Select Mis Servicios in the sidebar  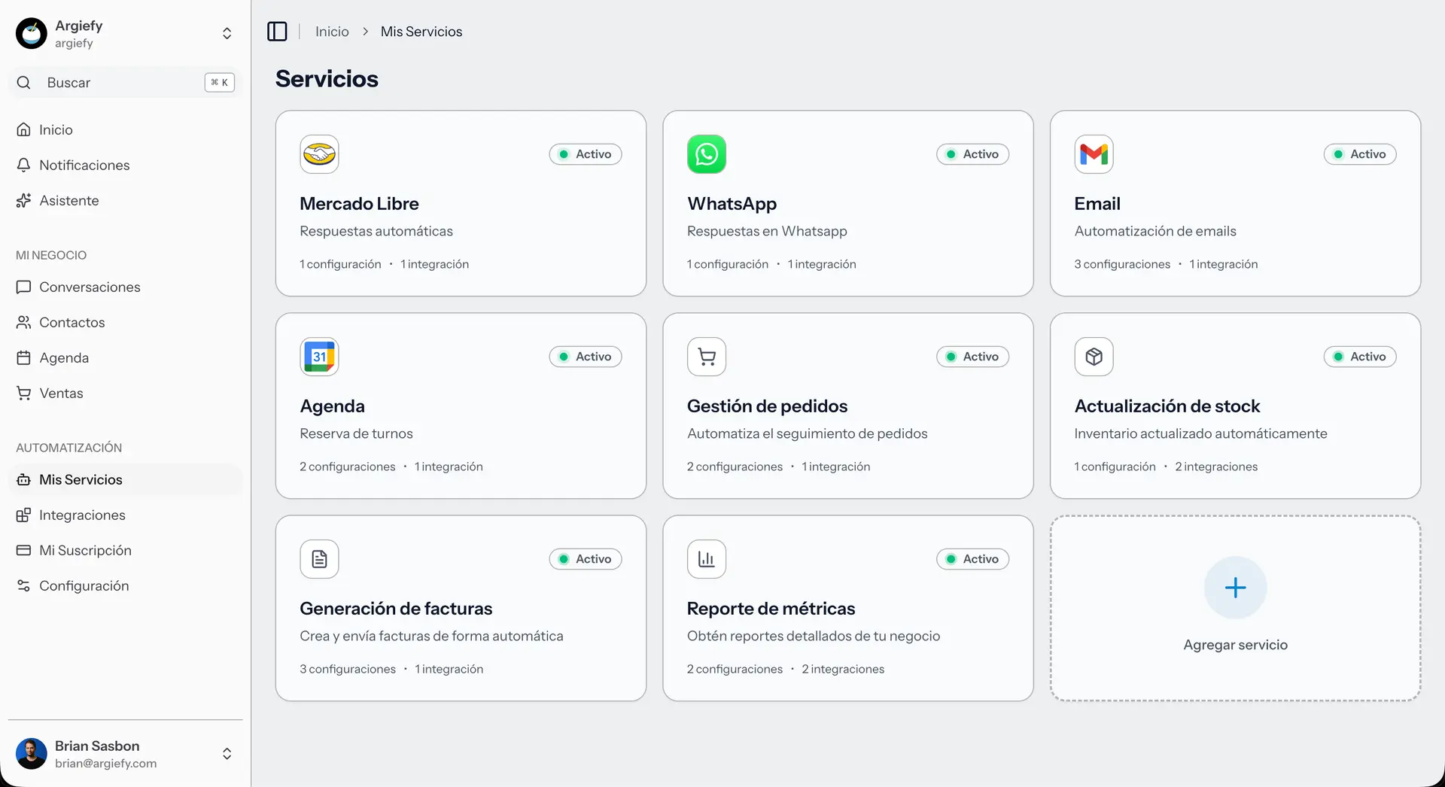tap(81, 479)
